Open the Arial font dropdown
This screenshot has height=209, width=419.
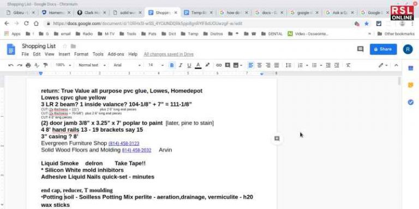(x=127, y=65)
